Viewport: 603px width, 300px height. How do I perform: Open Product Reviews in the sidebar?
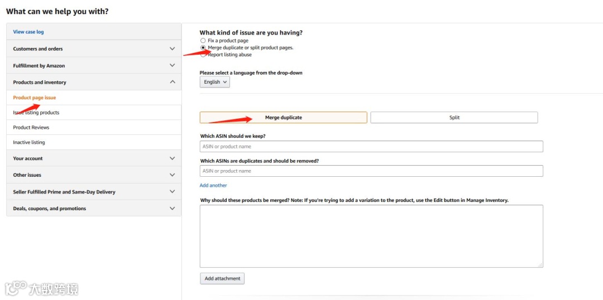[31, 128]
